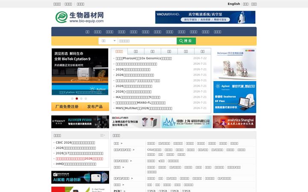Open the VACUUBRAND vacuum system banner

point(205,17)
